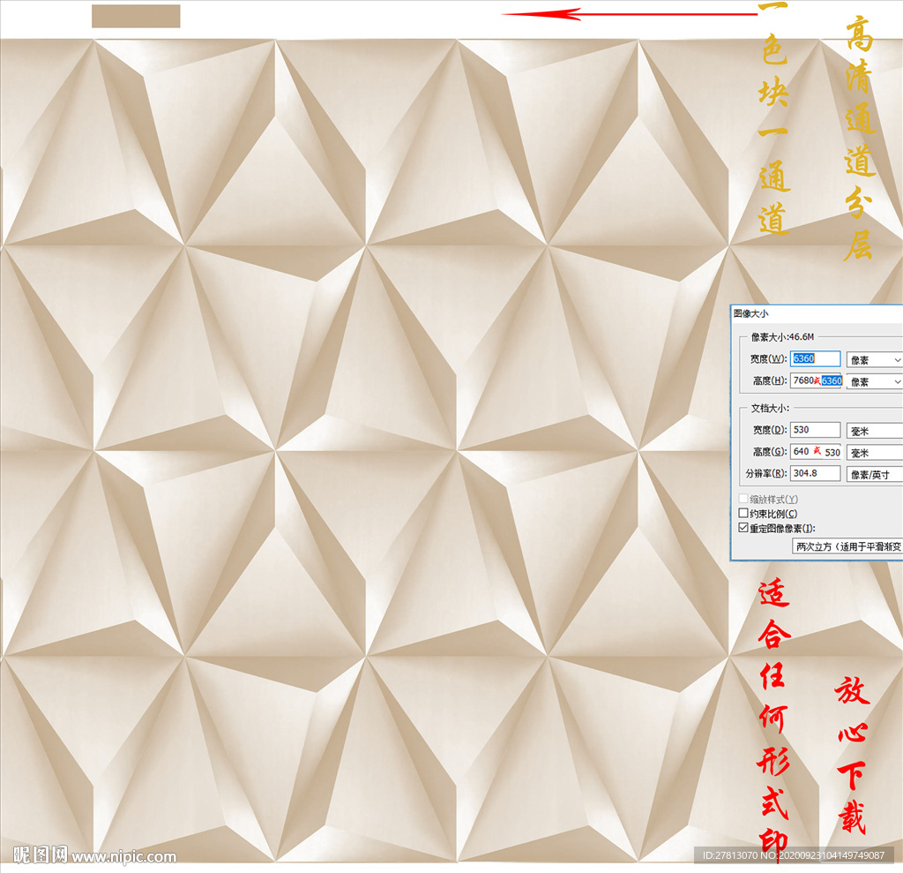The width and height of the screenshot is (903, 873).
Task: Open the 像素/英寸 resolution unit dropdown
Action: pyautogui.click(x=874, y=475)
